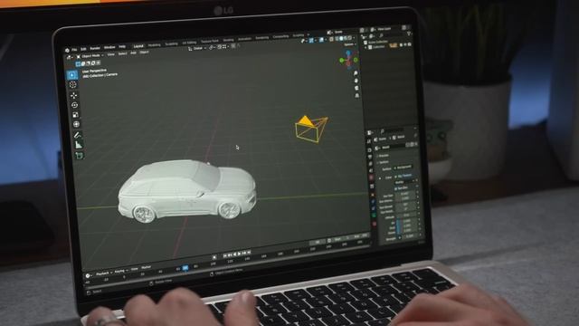
Task: Click the timeline editor type icon
Action: (x=89, y=275)
